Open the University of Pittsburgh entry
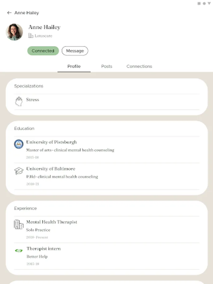 (51, 142)
